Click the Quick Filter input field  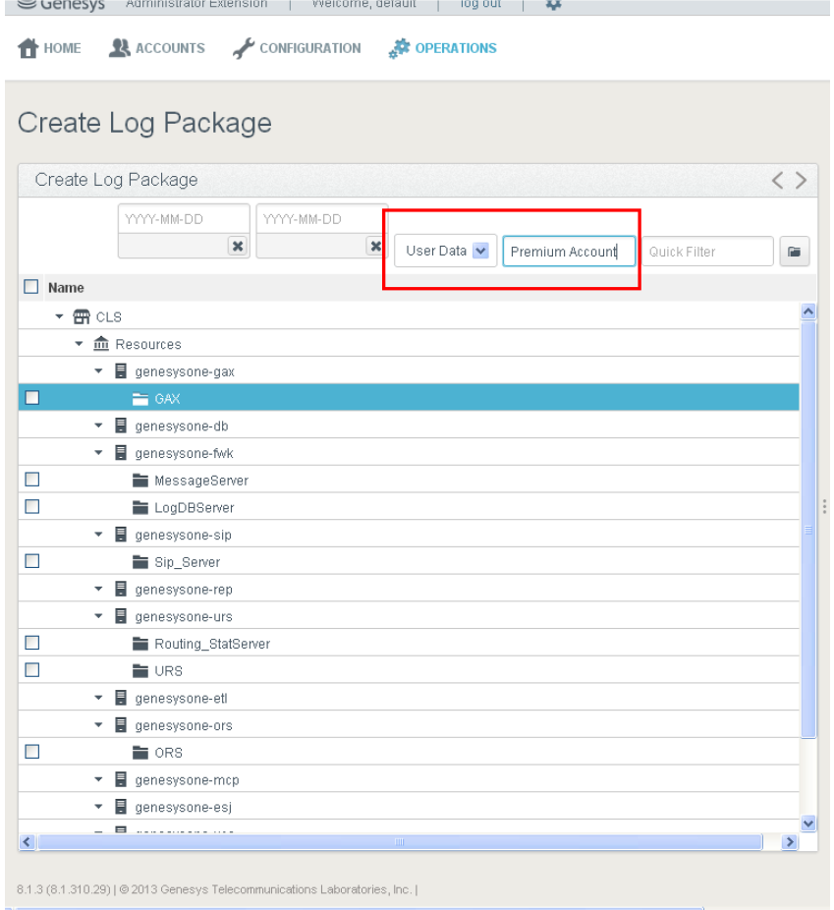coord(707,252)
